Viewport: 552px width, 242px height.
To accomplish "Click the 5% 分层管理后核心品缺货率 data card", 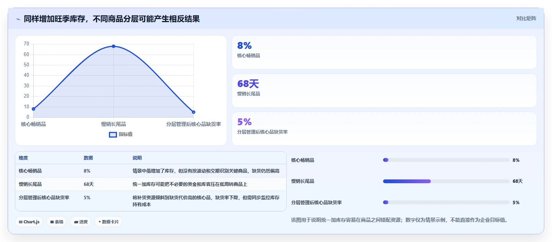I will [x=384, y=129].
